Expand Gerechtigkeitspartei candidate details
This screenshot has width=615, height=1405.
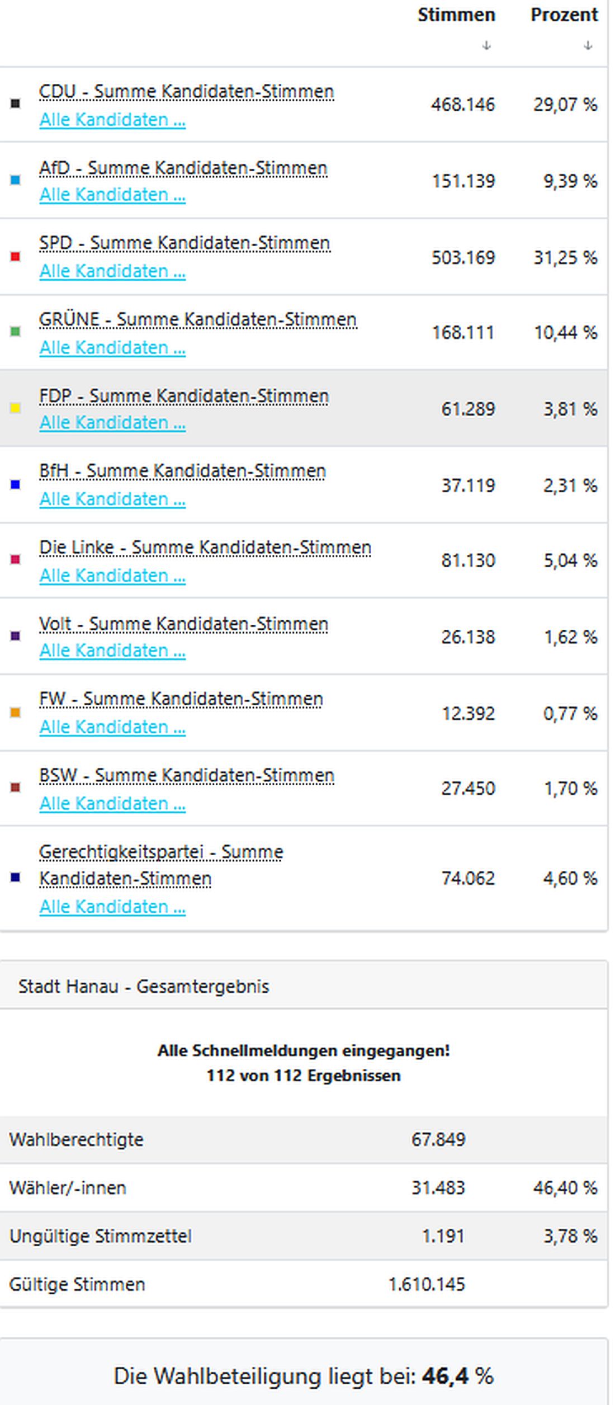tap(112, 906)
